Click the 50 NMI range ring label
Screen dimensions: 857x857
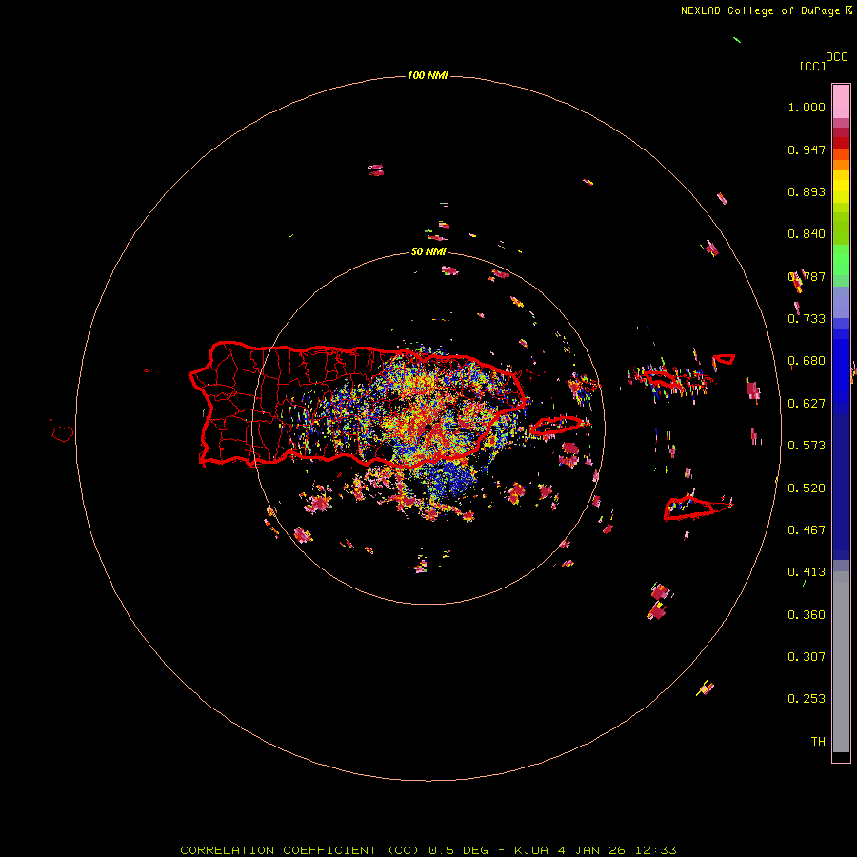tap(428, 252)
